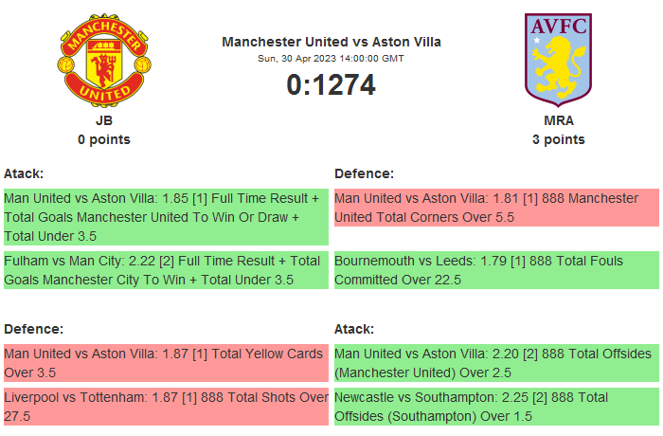Screen dimensions: 663x436
Task: Click the top-right Defence heading
Action: click(365, 173)
